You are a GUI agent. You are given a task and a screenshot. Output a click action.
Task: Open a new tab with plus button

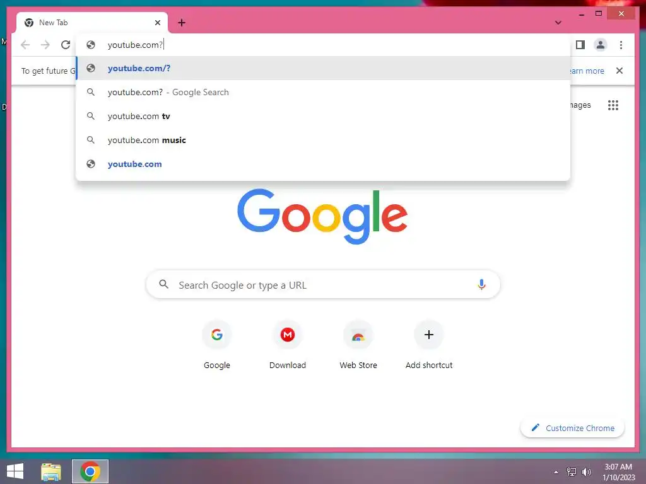[182, 23]
